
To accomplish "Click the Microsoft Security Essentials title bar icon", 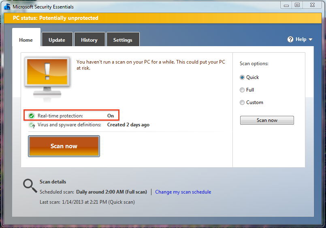I will (x=7, y=6).
